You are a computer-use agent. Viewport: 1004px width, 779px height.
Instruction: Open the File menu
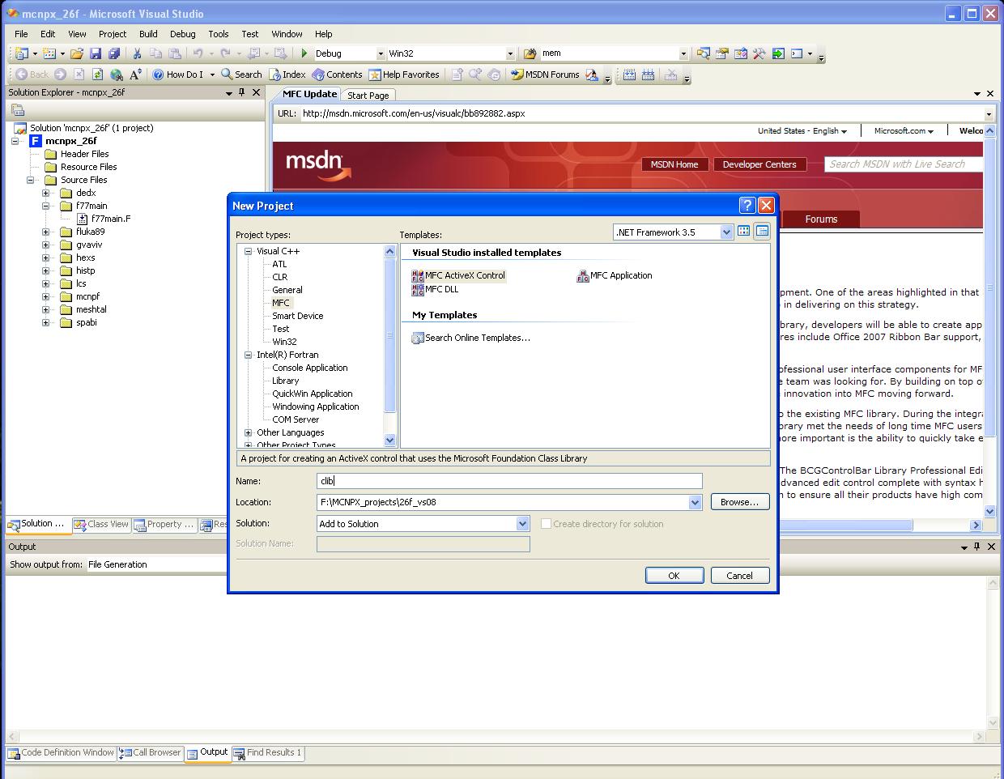tap(21, 34)
